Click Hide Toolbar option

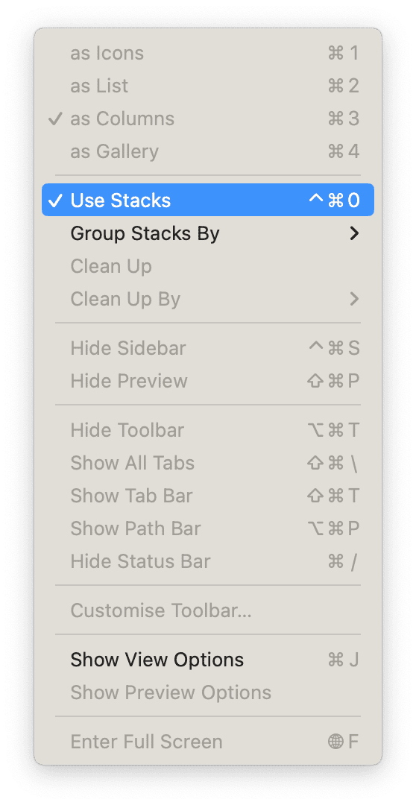point(207,430)
